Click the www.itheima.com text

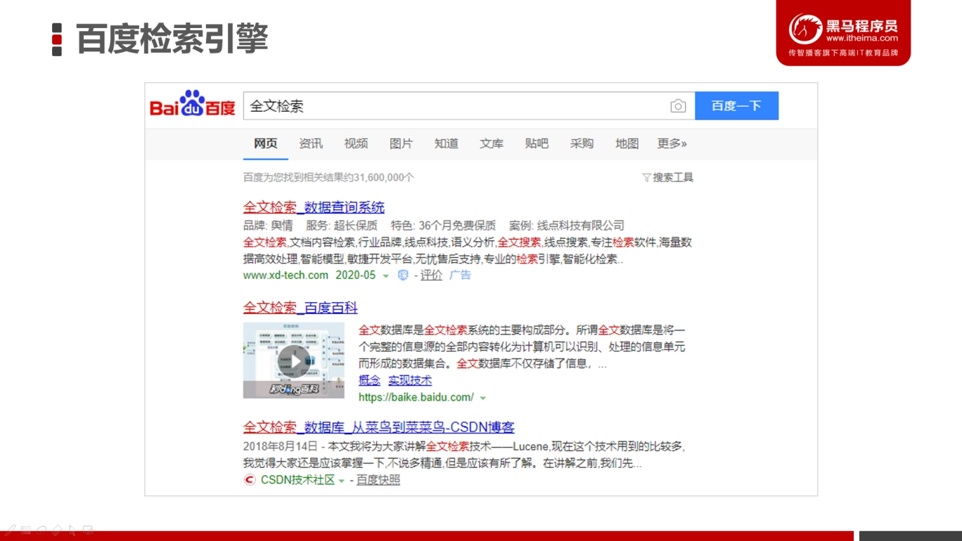point(862,39)
